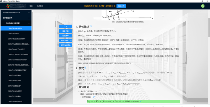This screenshot has width=210, height=107.
Task: Select 发电机纵向差动保护 in sidebar
Action: pyautogui.click(x=16, y=28)
